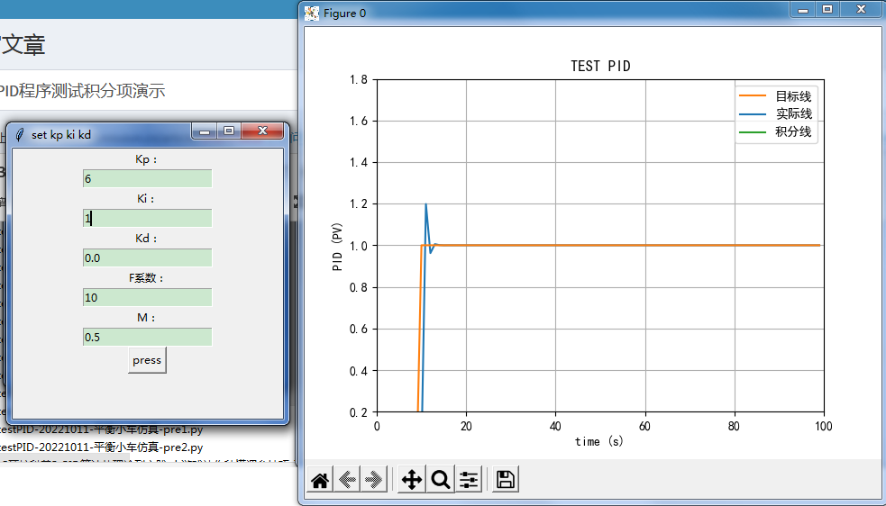This screenshot has height=506, width=886.
Task: Focus the Ki input field
Action: 147,218
